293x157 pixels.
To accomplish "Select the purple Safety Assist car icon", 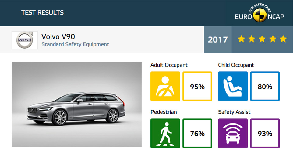I will pos(233,133).
